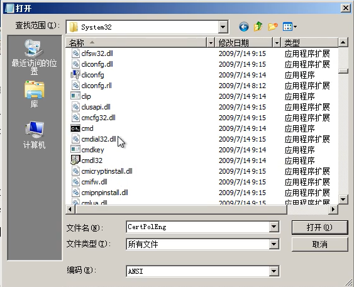Image resolution: width=354 pixels, height=287 pixels.
Task: Open Recent Places (最近访问的位置) shortcut
Action: pos(35,57)
